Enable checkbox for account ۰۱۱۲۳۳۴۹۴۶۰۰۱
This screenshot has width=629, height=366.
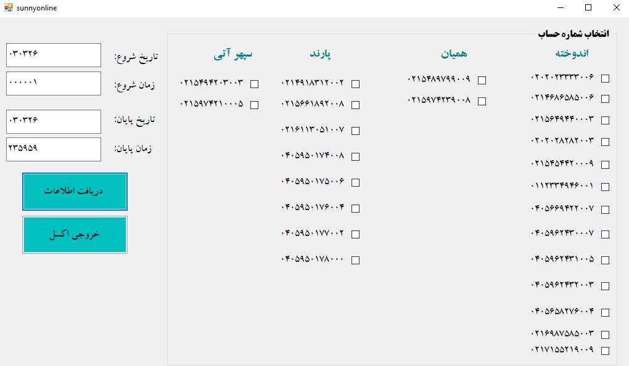click(x=606, y=187)
